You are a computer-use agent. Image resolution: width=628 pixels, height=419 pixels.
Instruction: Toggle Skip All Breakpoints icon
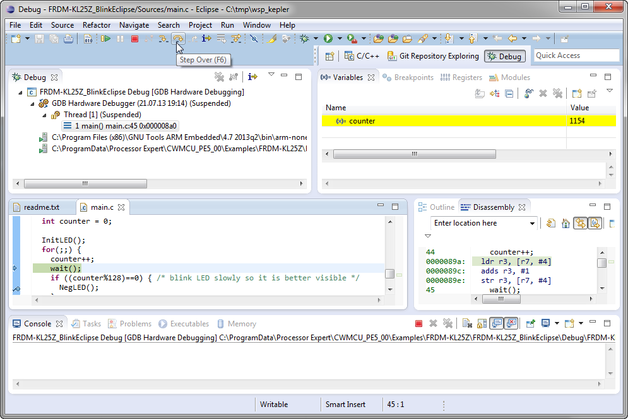(254, 39)
